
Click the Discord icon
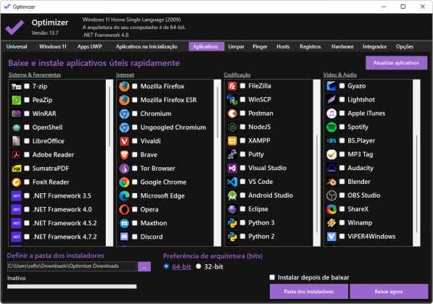pos(124,237)
